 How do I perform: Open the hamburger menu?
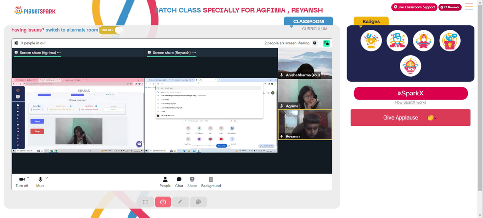(x=469, y=7)
